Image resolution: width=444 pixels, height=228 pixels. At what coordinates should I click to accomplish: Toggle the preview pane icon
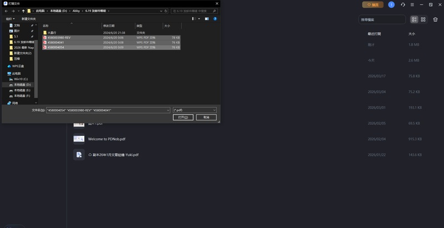(x=206, y=18)
